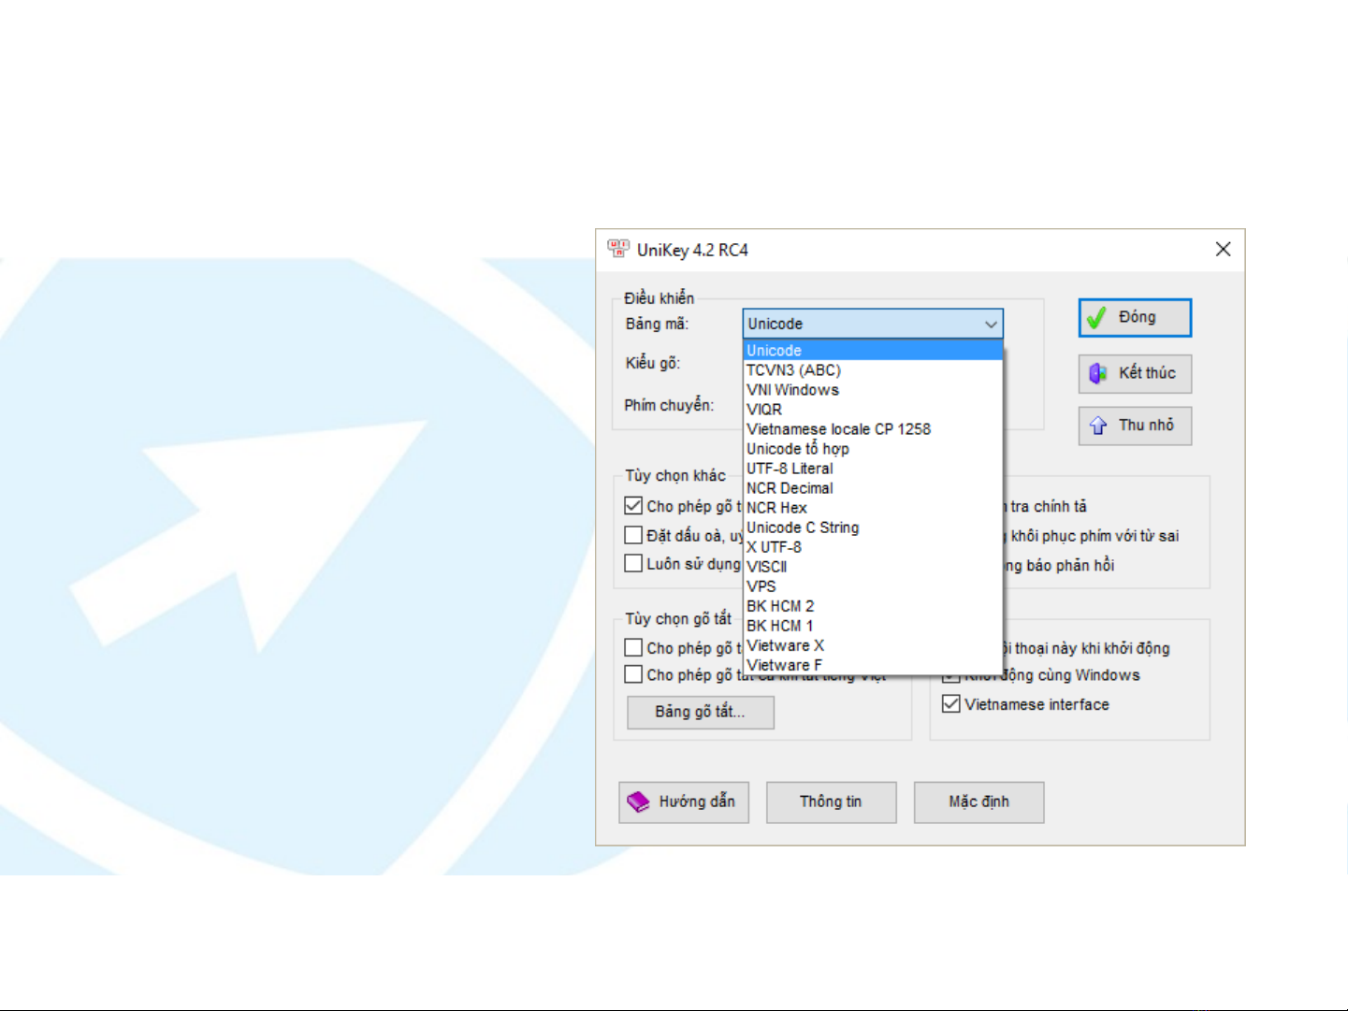This screenshot has height=1011, width=1348.
Task: Pick Unicode C String option
Action: pyautogui.click(x=873, y=527)
